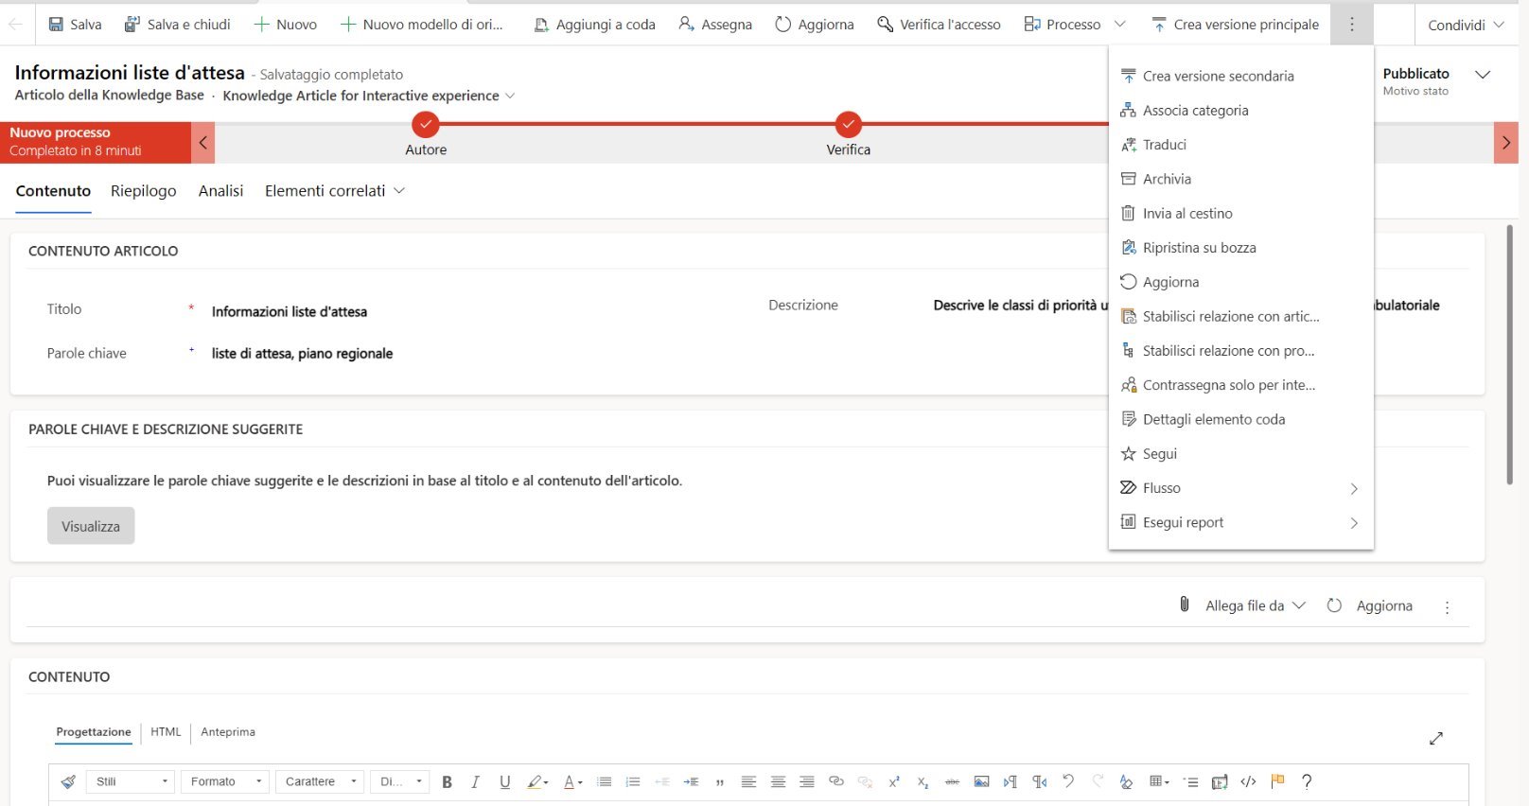1529x806 pixels.
Task: Toggle bold formatting
Action: point(447,781)
